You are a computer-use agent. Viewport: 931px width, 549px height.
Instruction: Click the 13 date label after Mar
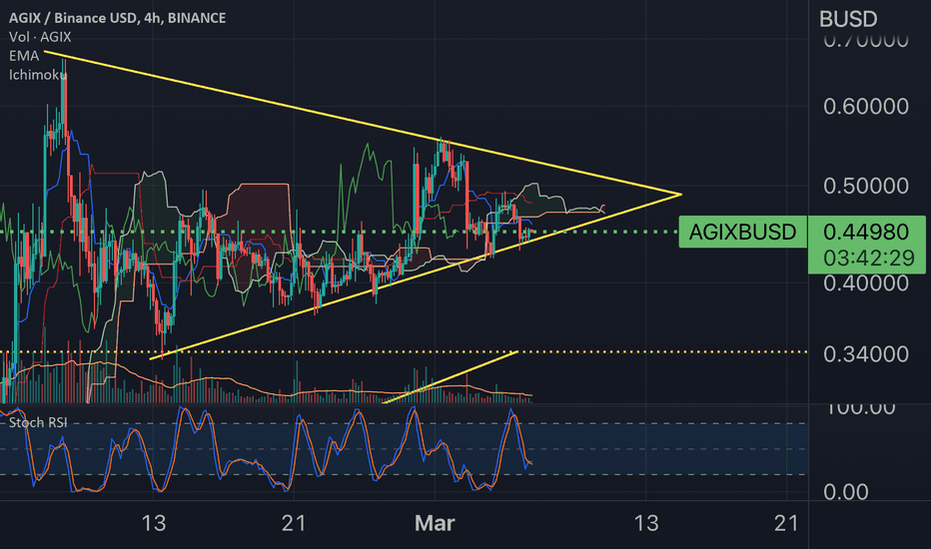tap(646, 523)
